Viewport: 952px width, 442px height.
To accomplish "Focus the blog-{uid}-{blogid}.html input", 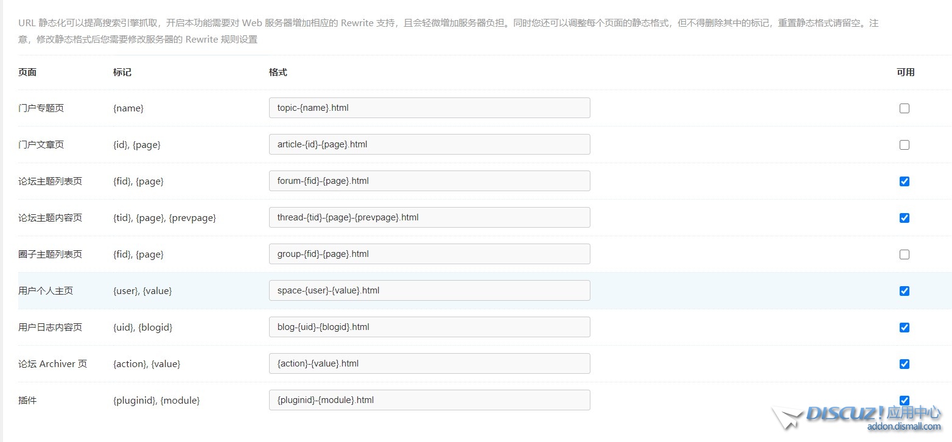I will coord(429,327).
